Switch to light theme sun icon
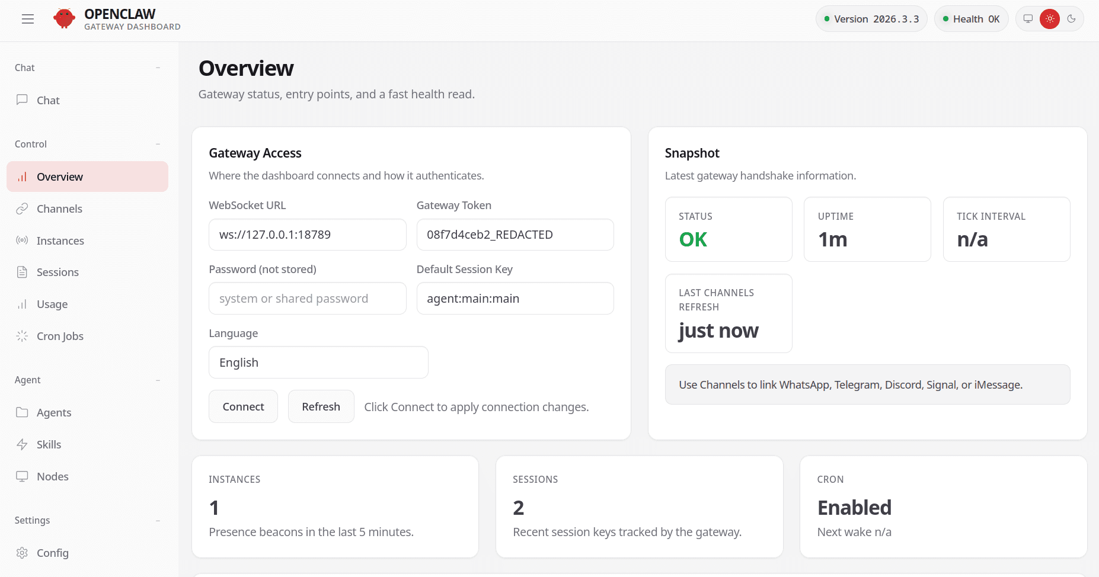 coord(1050,19)
